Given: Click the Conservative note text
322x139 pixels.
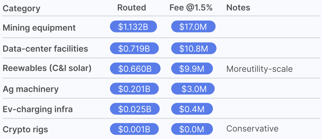Looking at the screenshot, I should [252, 129].
